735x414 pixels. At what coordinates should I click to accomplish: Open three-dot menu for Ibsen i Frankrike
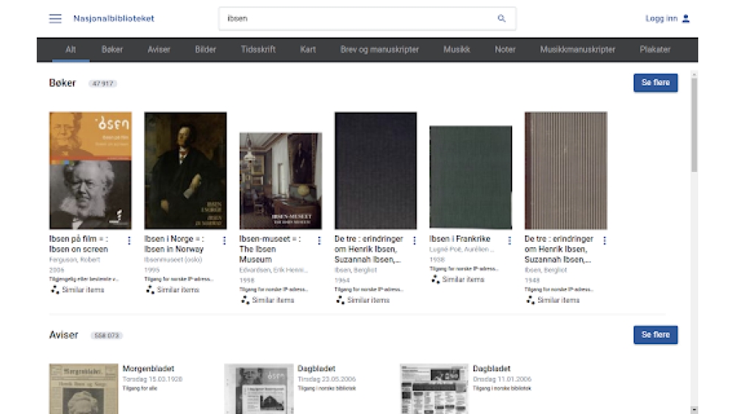click(x=509, y=240)
